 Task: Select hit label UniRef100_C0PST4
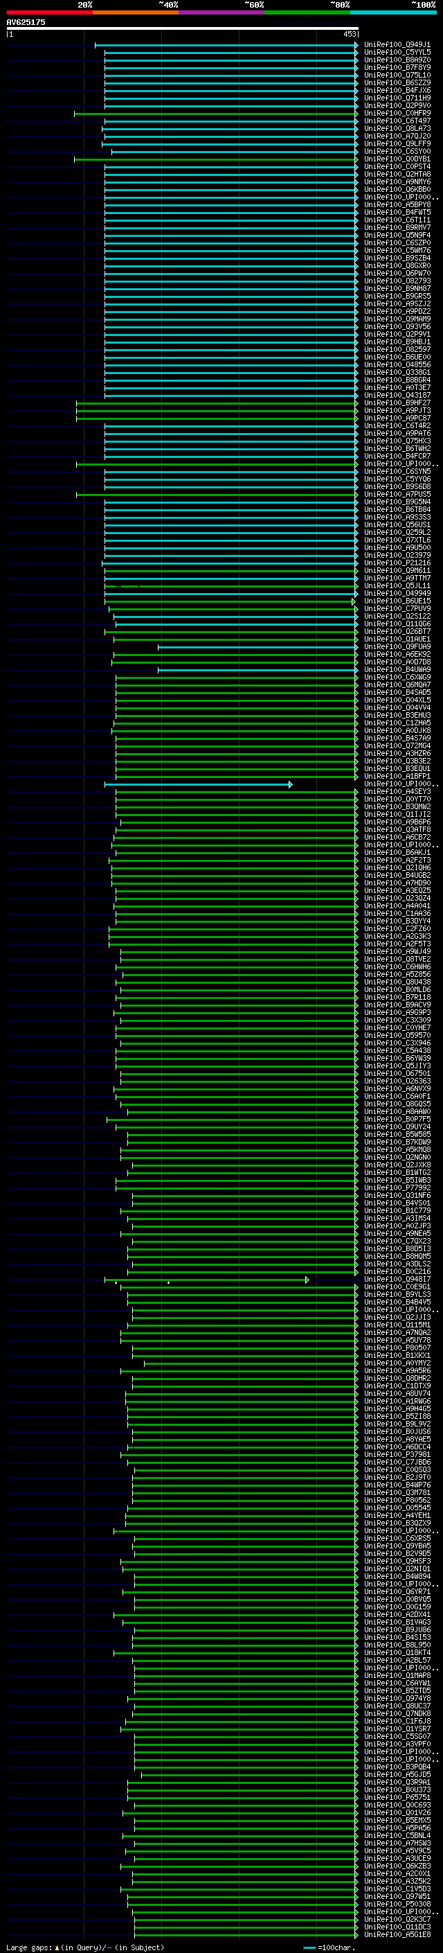point(397,167)
